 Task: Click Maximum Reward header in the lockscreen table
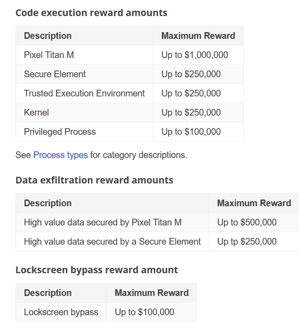pyautogui.click(x=152, y=293)
